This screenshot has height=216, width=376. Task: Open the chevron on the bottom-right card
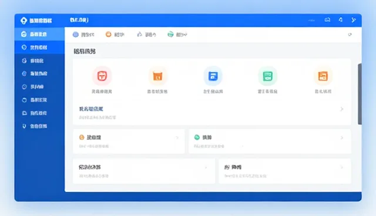click(342, 167)
